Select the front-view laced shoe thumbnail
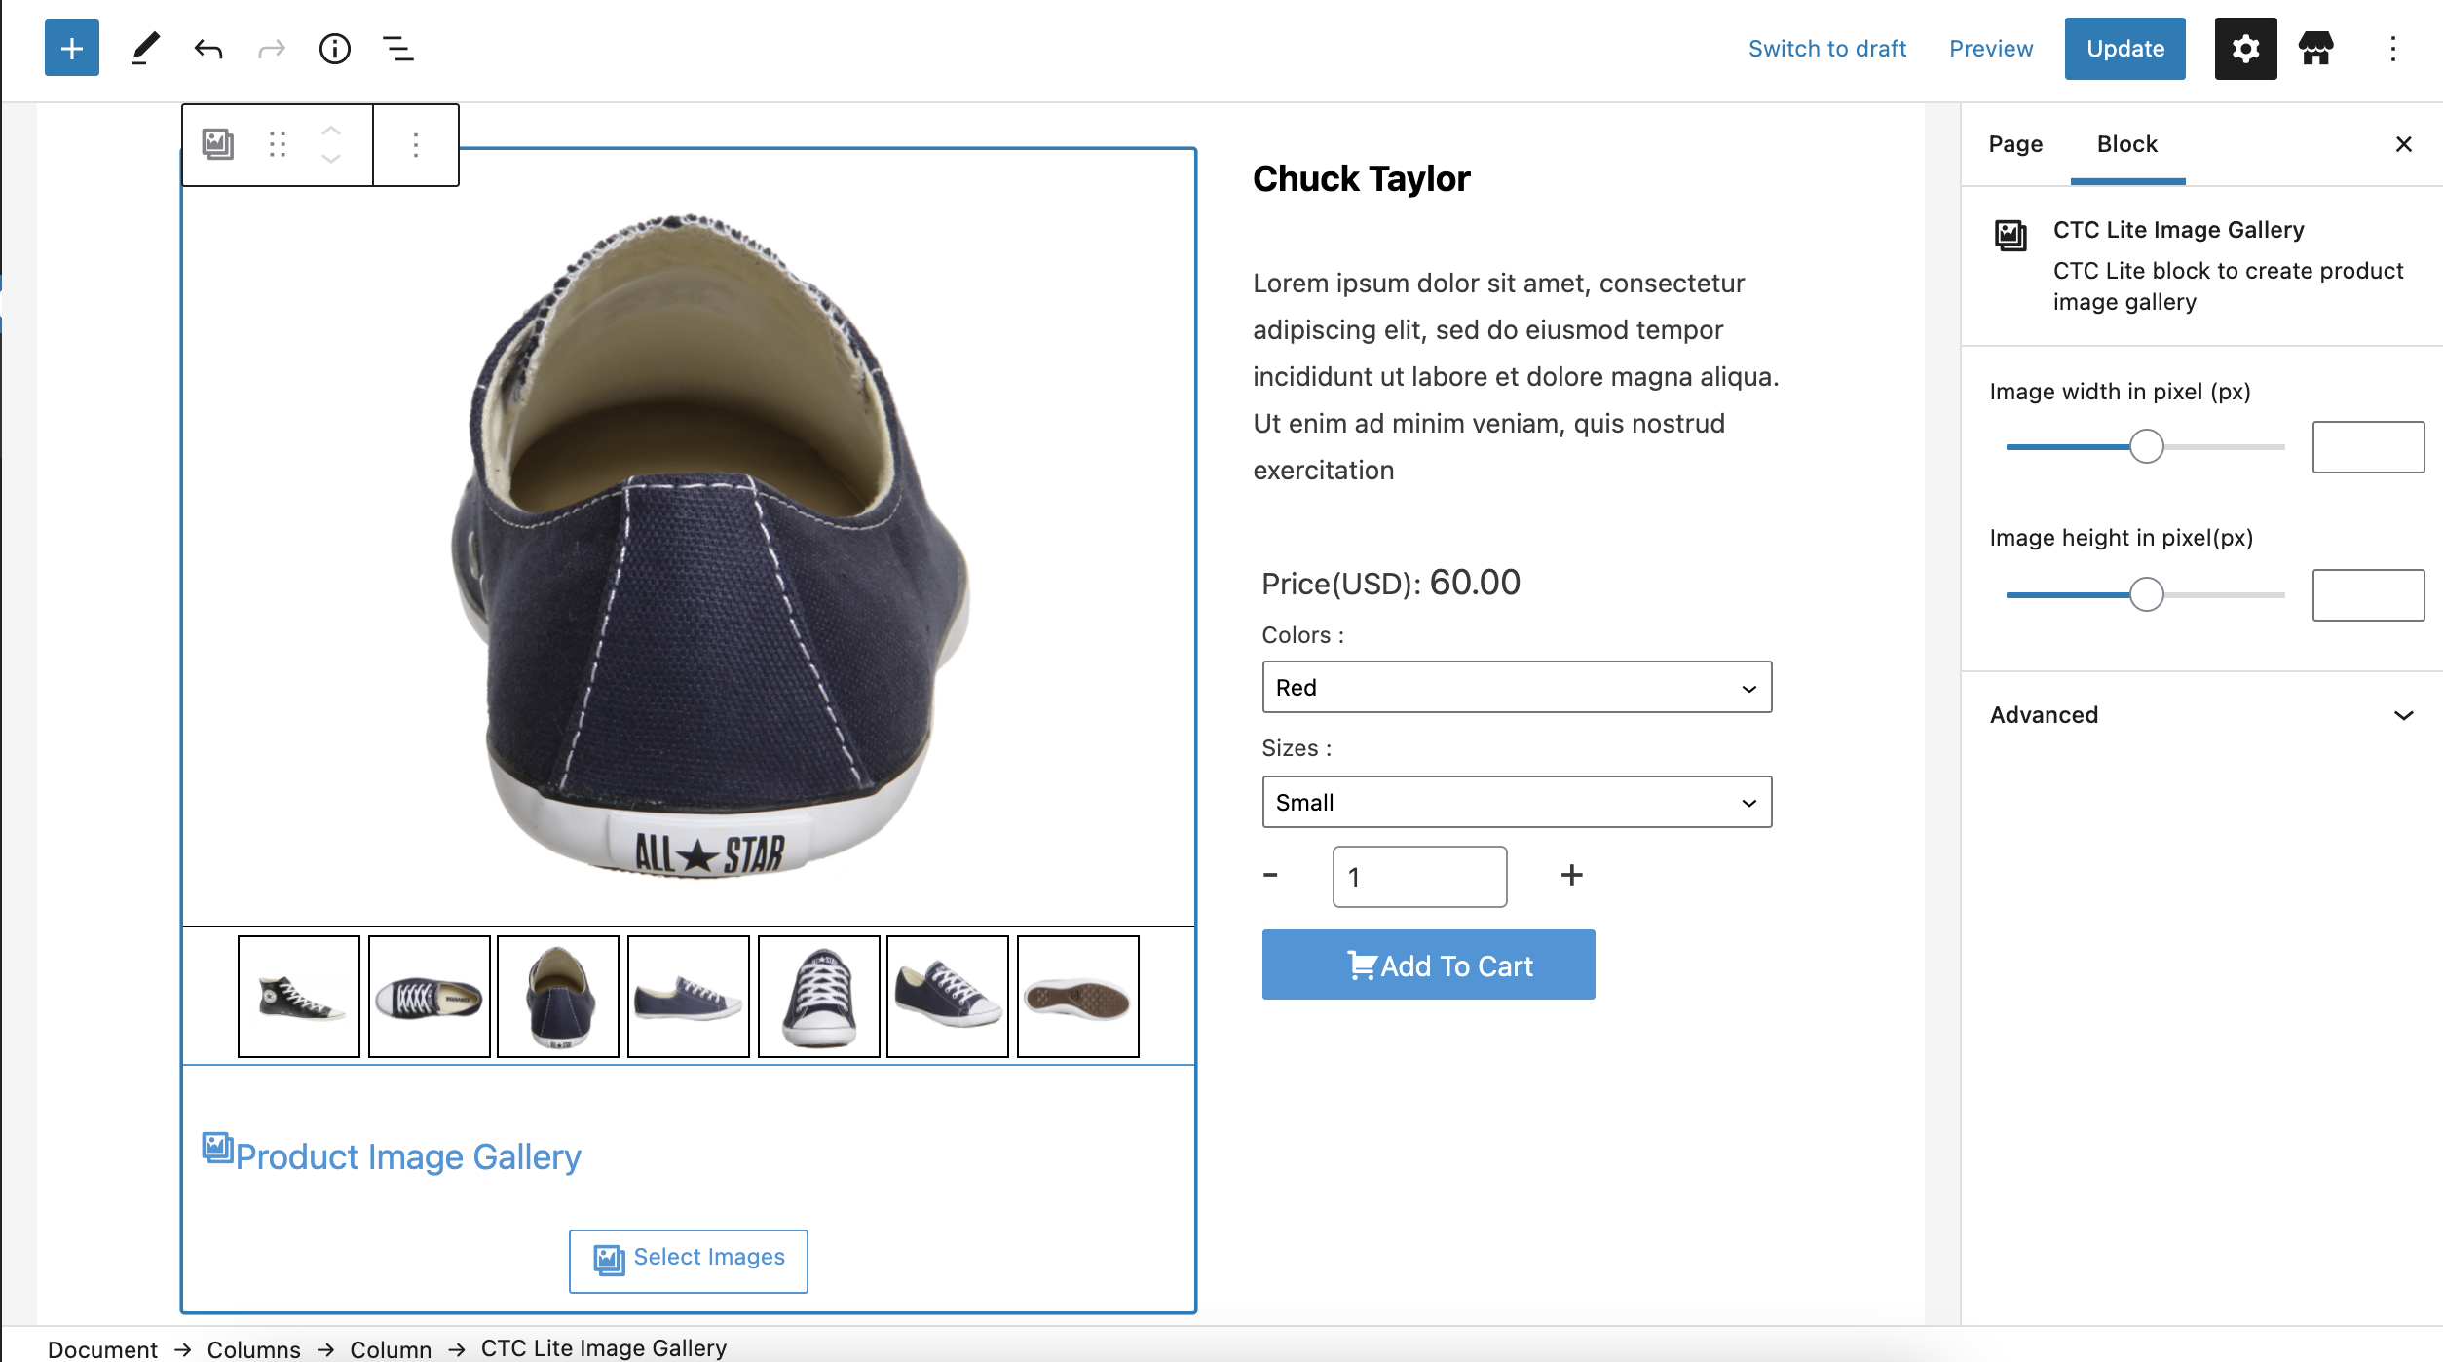 click(818, 996)
